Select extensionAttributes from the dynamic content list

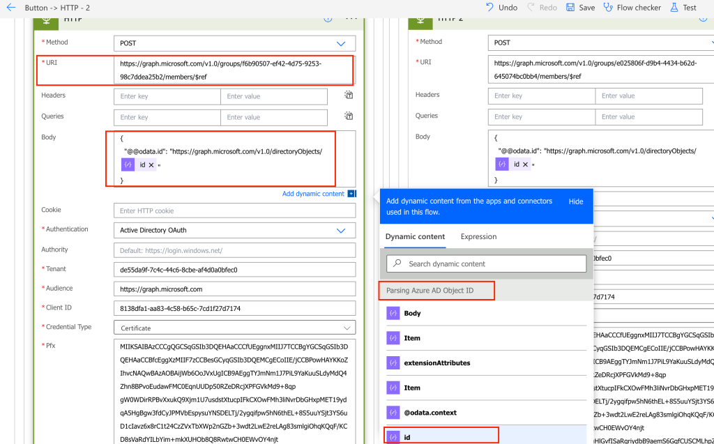click(x=436, y=363)
